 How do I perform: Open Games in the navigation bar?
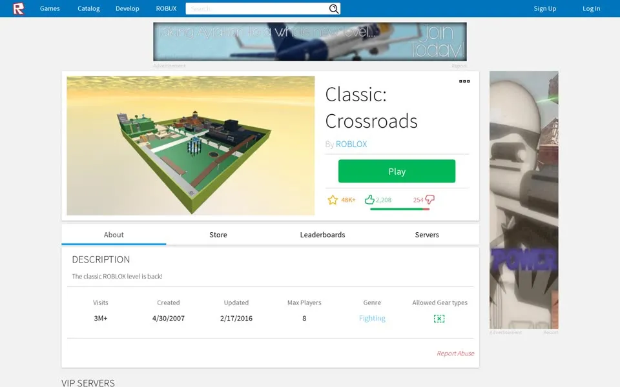click(50, 8)
